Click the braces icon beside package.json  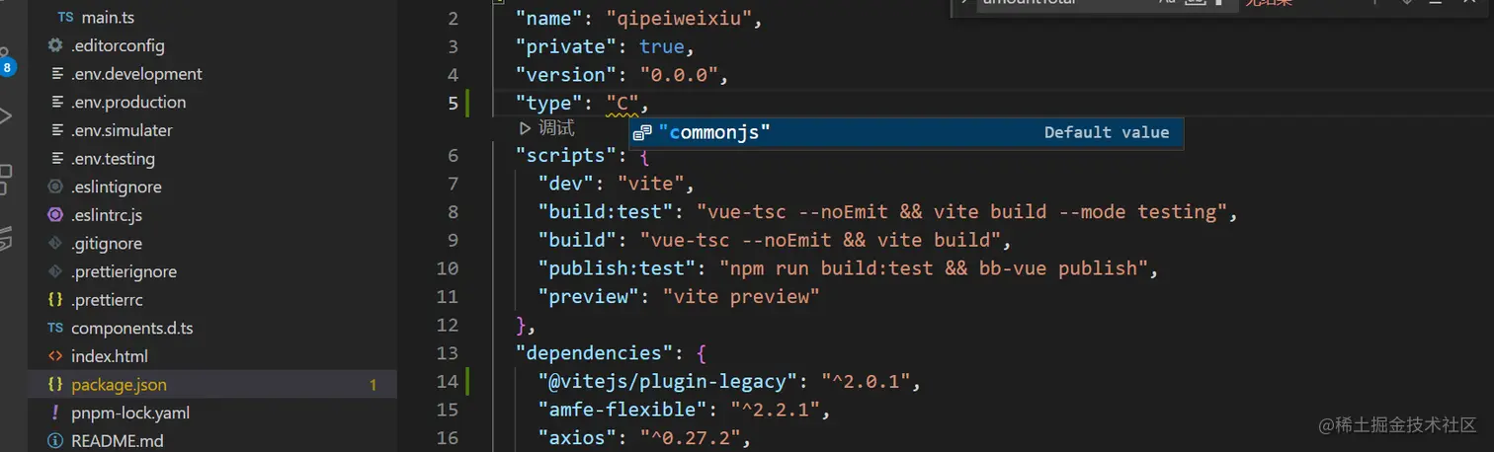click(55, 385)
